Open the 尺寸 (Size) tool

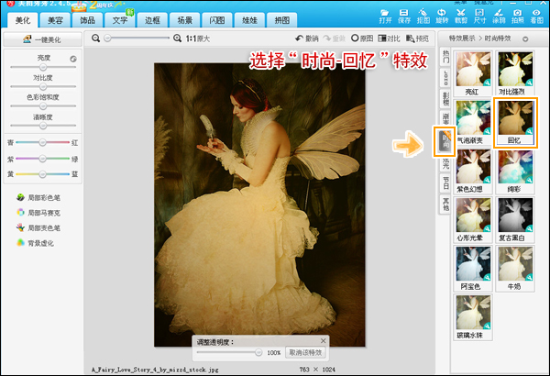480,12
